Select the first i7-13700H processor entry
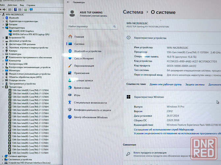This screenshot has height=165, width=221. pos(30,90)
